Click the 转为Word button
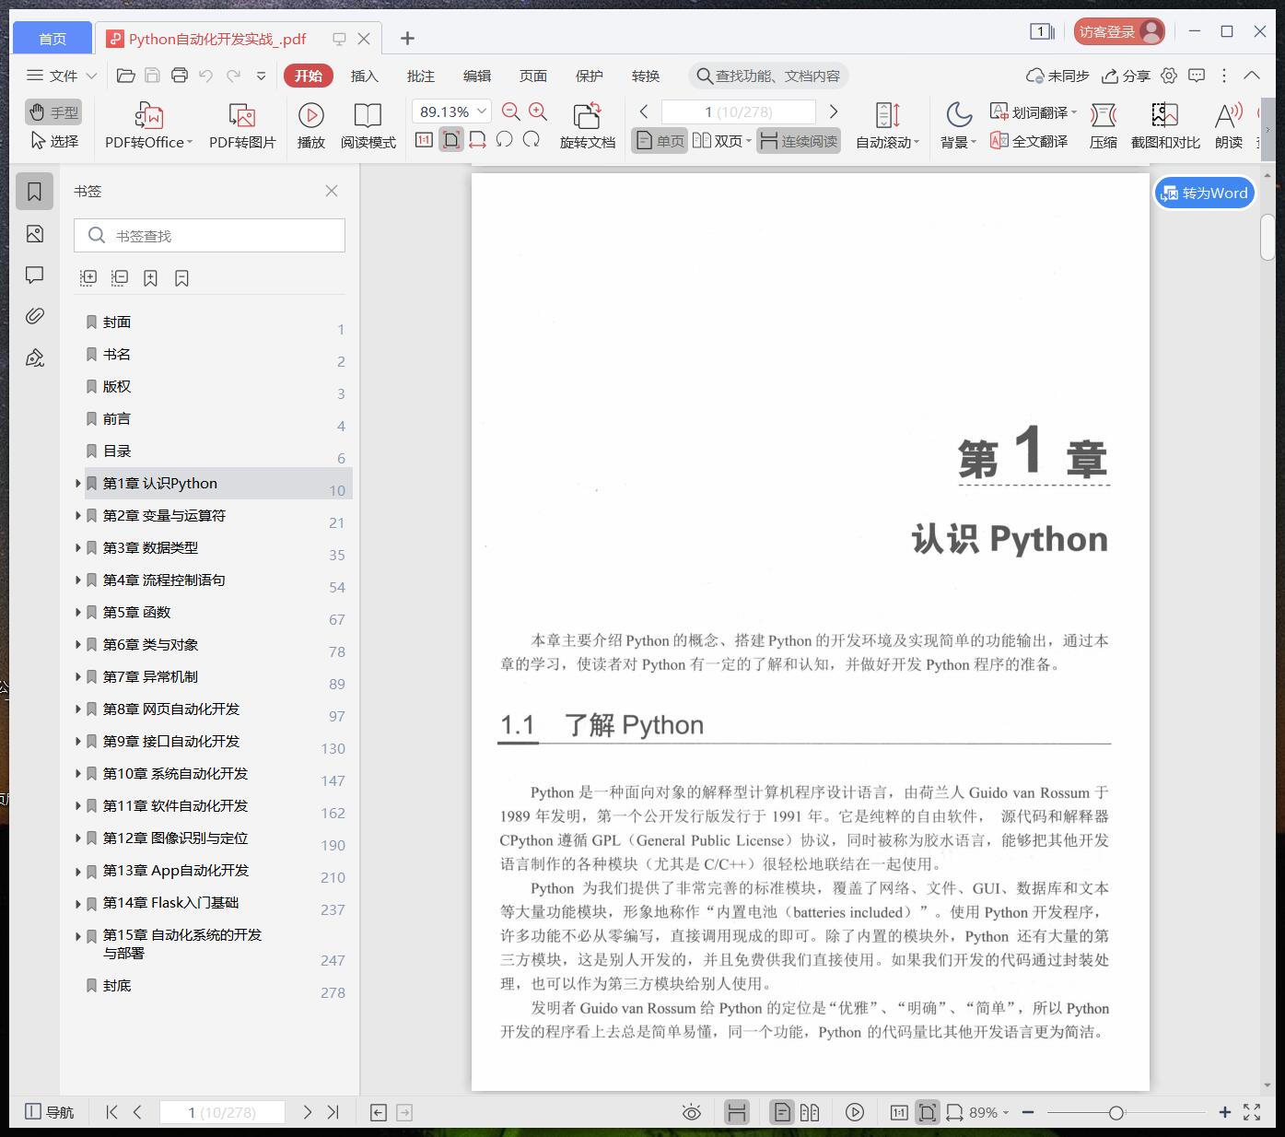Viewport: 1285px width, 1137px height. click(x=1204, y=193)
